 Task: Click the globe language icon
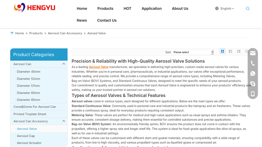pos(217,8)
